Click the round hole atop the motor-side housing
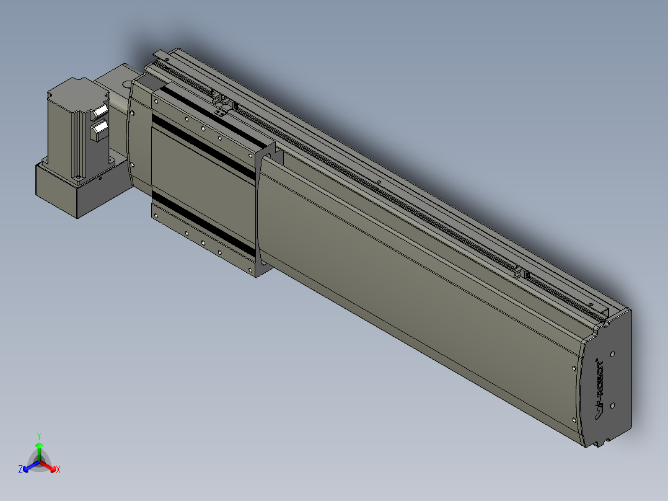 [127, 82]
